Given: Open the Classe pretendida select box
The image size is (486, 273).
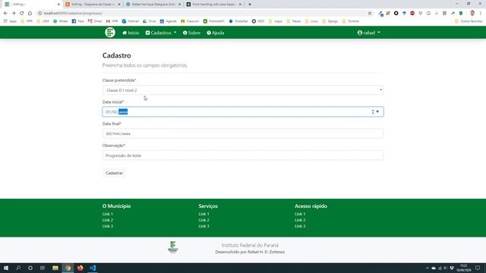Looking at the screenshot, I should (x=243, y=90).
